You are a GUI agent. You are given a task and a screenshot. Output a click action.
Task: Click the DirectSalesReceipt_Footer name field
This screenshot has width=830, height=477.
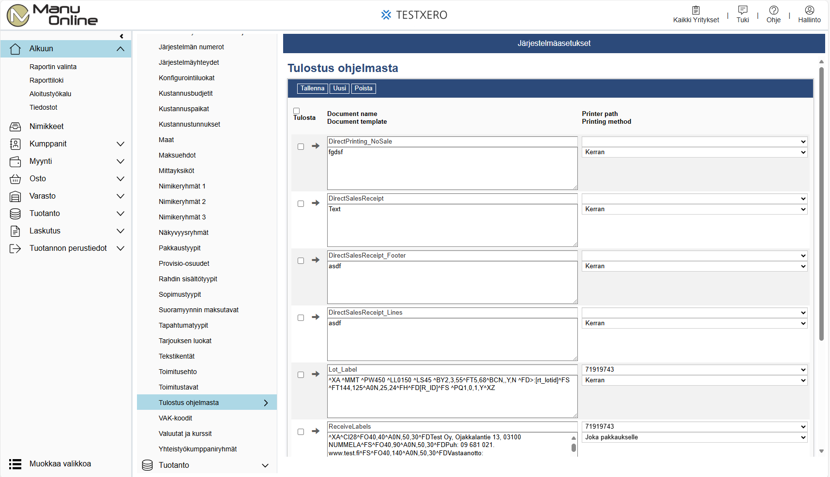point(453,256)
